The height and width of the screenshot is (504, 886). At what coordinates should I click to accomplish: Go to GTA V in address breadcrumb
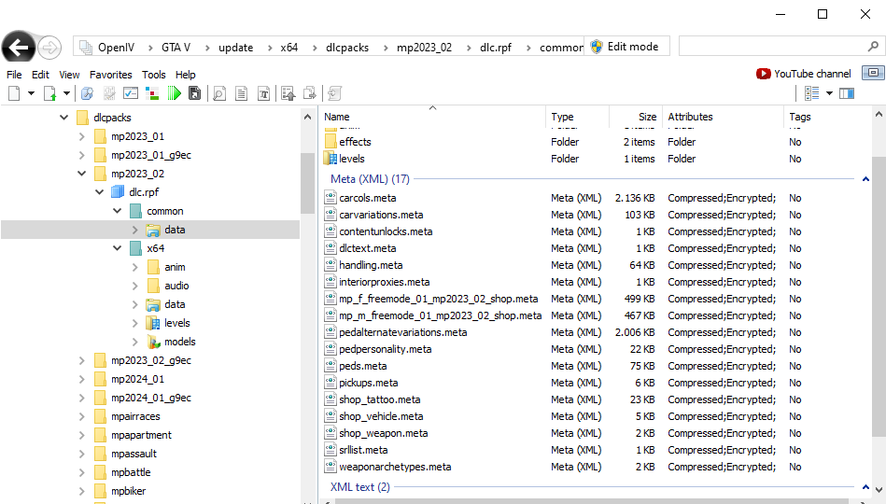tap(176, 48)
